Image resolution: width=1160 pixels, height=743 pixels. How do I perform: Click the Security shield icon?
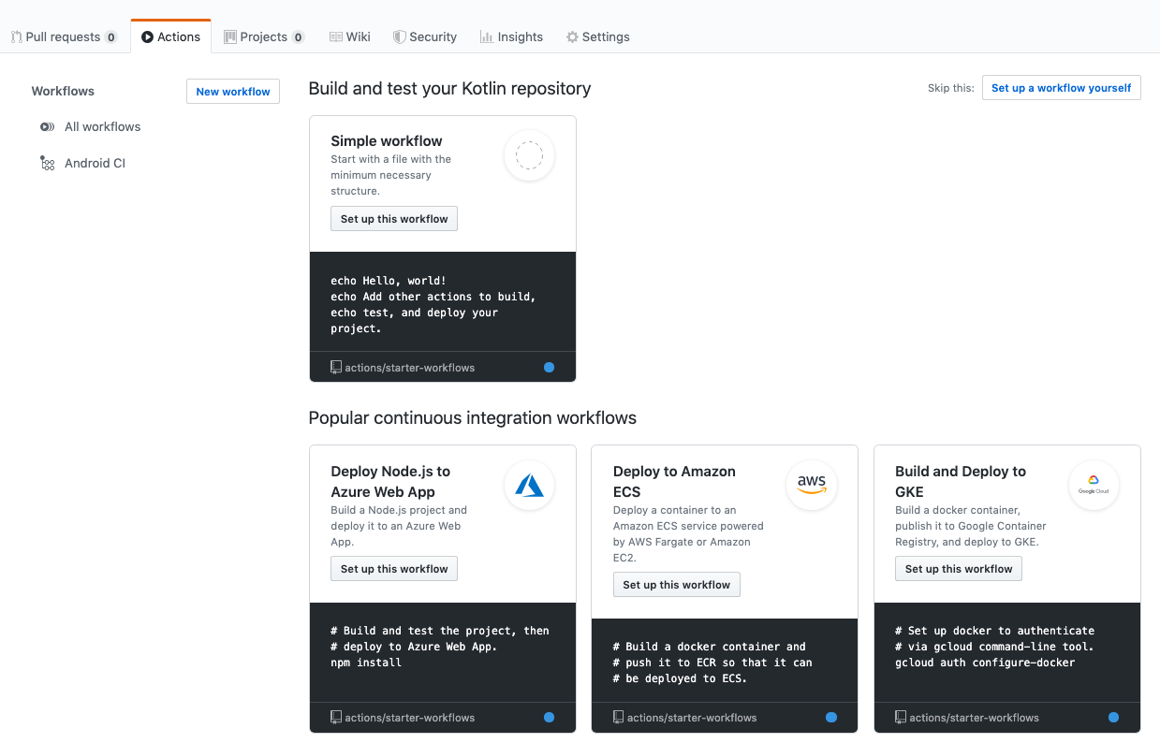click(399, 36)
